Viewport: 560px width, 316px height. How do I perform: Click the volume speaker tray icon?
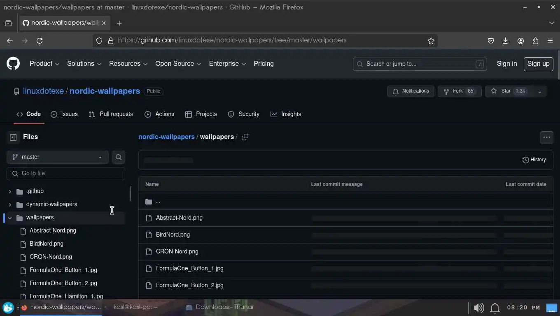pos(479,307)
